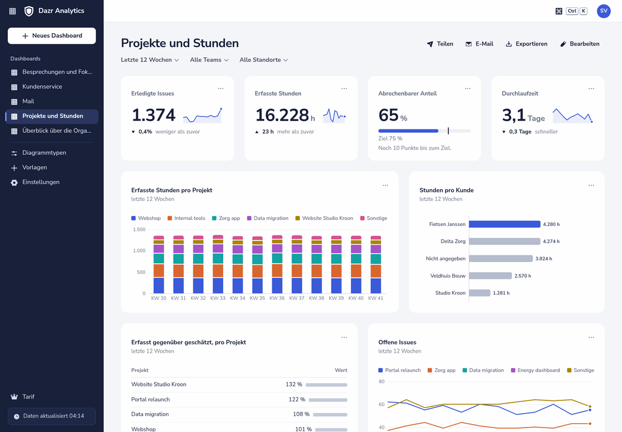
Task: Select Projekte und Stunden dashboard
Action: coord(52,116)
